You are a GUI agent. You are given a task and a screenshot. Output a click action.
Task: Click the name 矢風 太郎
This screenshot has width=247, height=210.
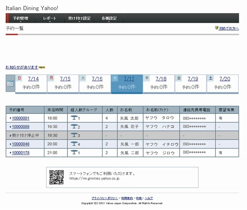[129, 118]
